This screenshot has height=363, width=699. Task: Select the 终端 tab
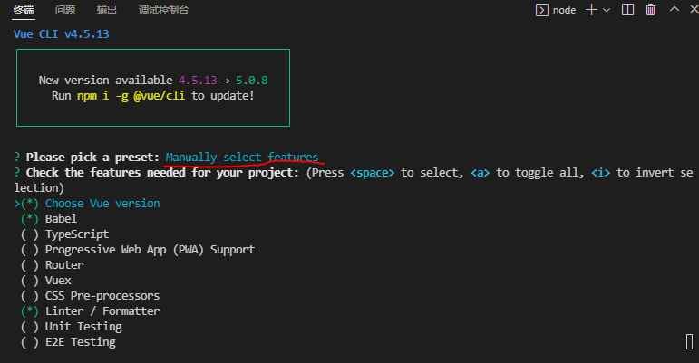point(24,10)
